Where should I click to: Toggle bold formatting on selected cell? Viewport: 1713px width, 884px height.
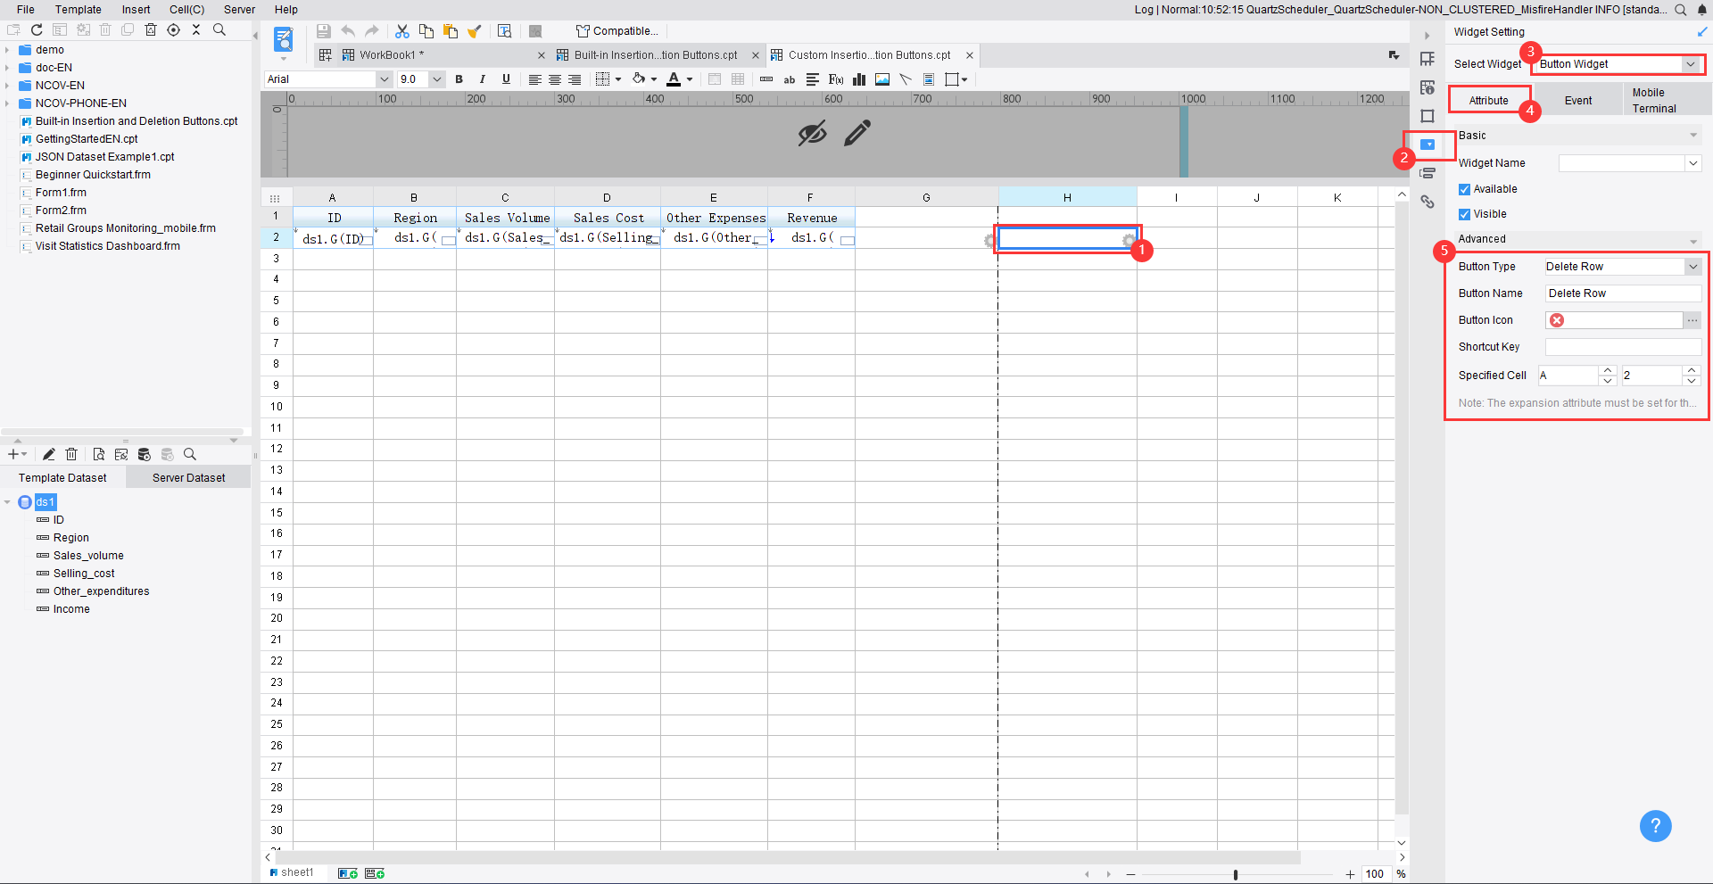[x=459, y=79]
